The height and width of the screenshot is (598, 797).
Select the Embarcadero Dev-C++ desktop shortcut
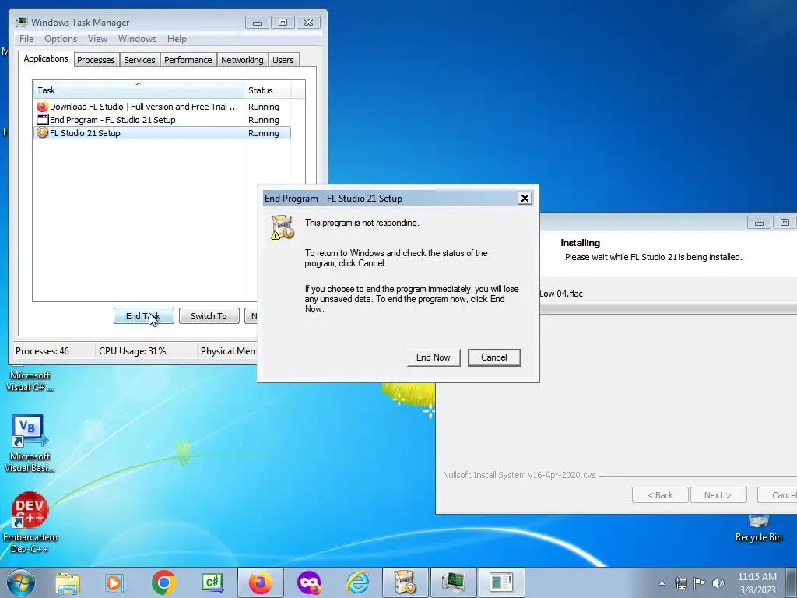30,522
